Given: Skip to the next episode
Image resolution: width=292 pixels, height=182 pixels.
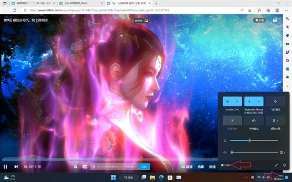Looking at the screenshot, I should (x=16, y=167).
